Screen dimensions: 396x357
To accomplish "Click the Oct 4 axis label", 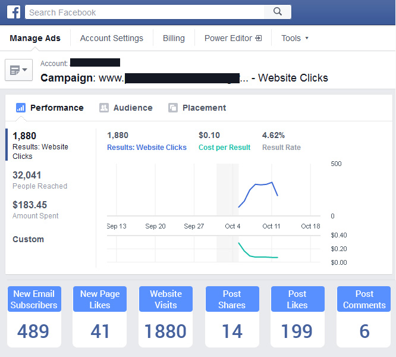I will 232,226.
